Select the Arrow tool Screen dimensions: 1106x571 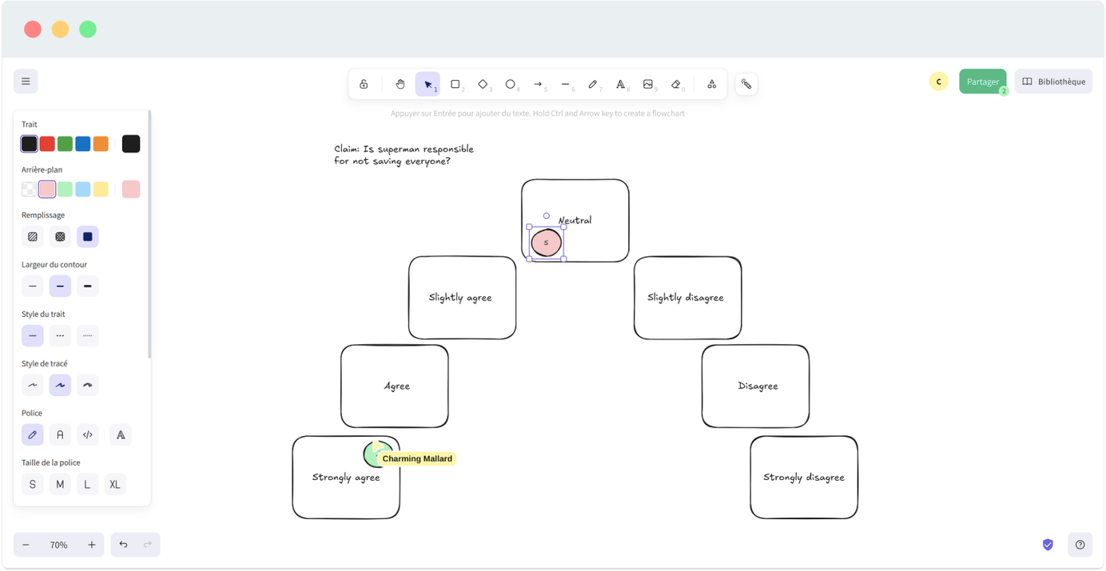pyautogui.click(x=538, y=84)
